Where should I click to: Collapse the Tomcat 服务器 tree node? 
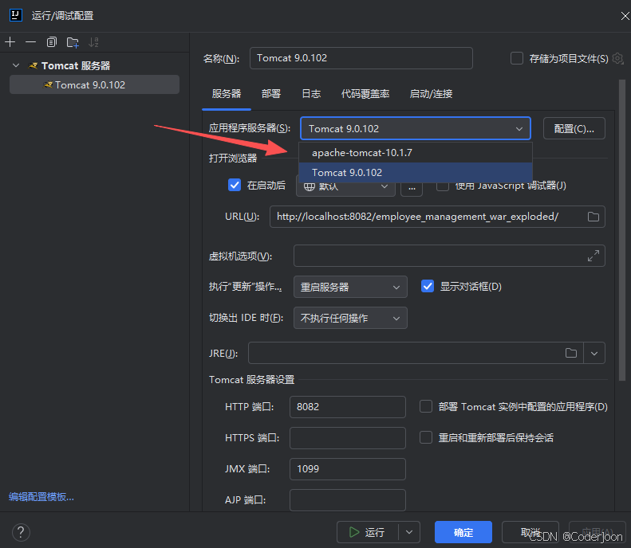[16, 65]
